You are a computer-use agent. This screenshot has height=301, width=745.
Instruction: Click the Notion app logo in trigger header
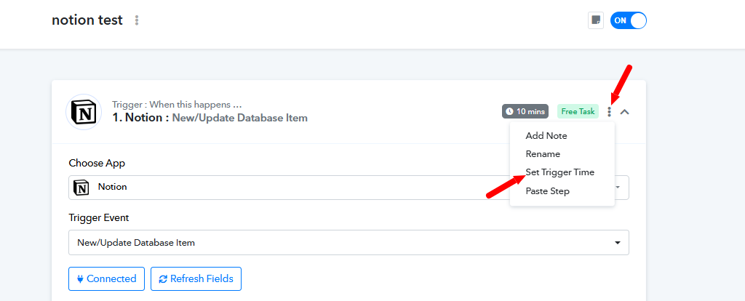(x=83, y=111)
